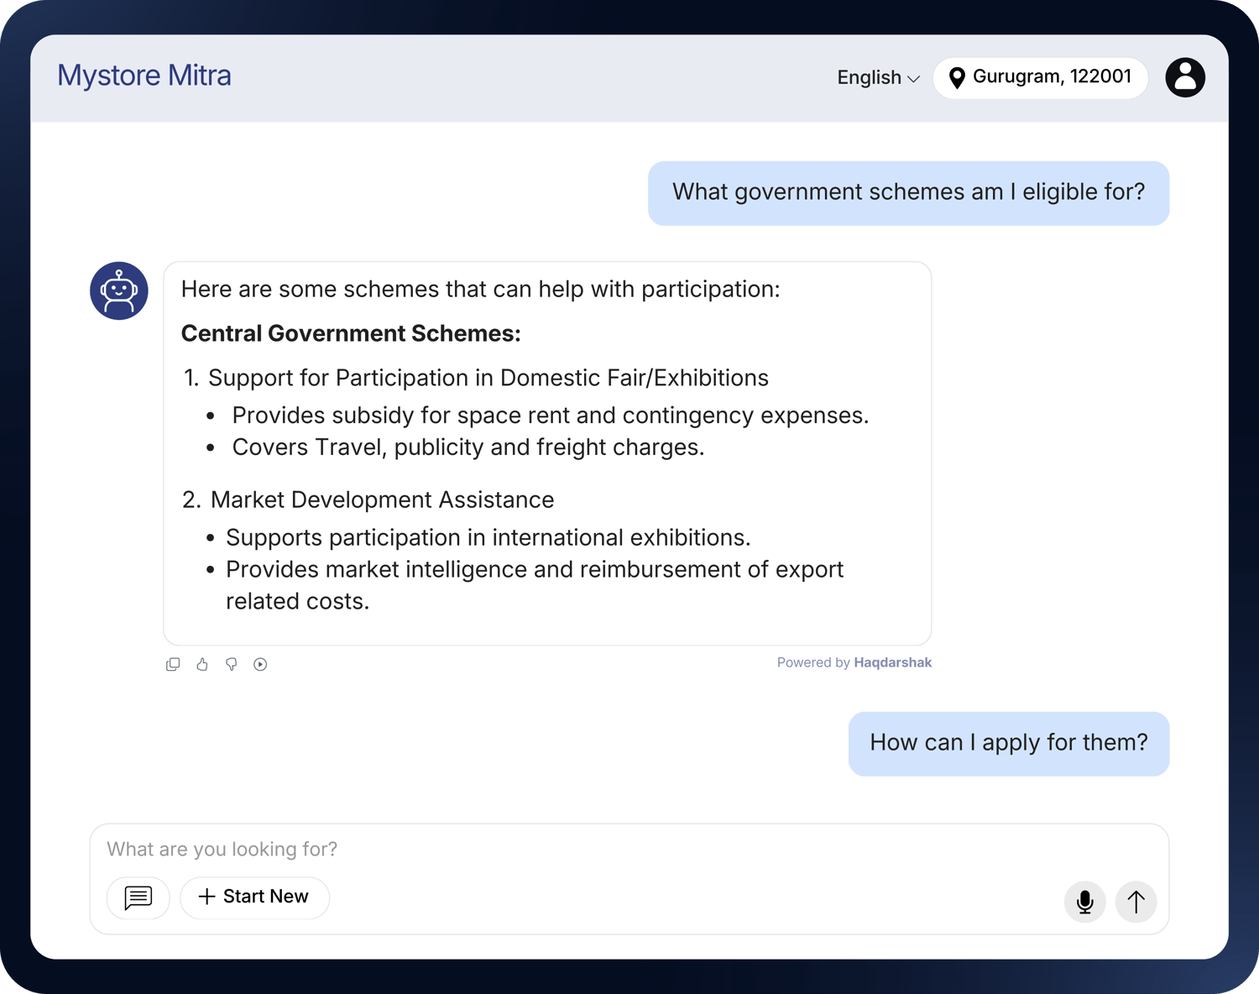Open the Haqdarshak link
This screenshot has width=1259, height=994.
tap(892, 662)
